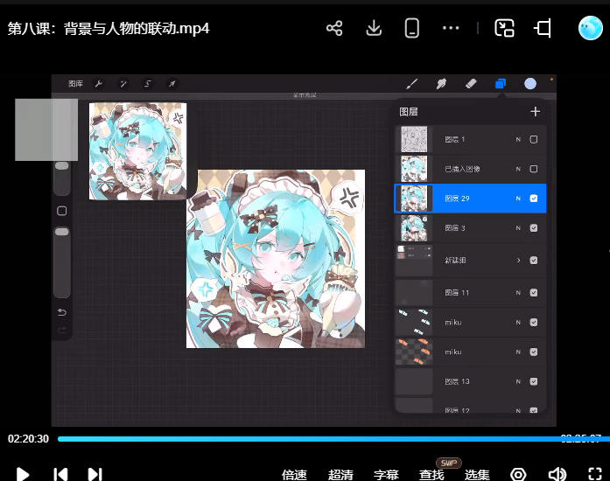Open the wrench actions menu
The height and width of the screenshot is (481, 610).
pyautogui.click(x=98, y=84)
